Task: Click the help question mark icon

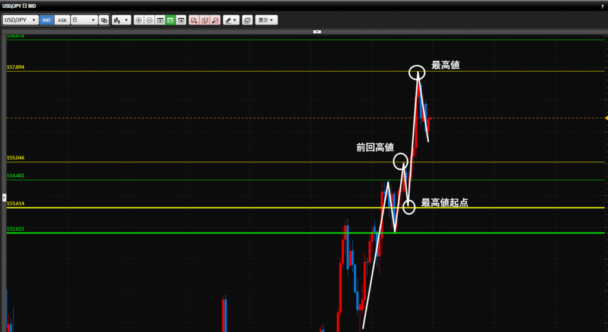Action: click(x=601, y=5)
